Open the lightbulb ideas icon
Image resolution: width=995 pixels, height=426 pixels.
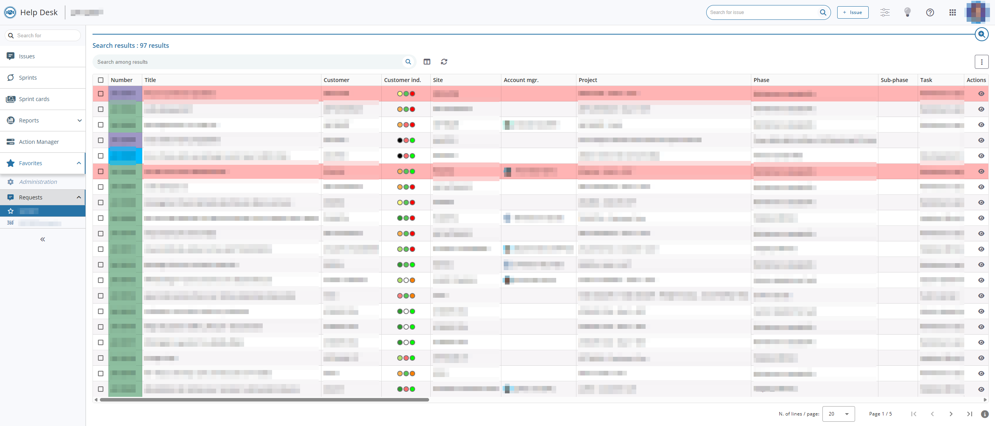(x=908, y=12)
